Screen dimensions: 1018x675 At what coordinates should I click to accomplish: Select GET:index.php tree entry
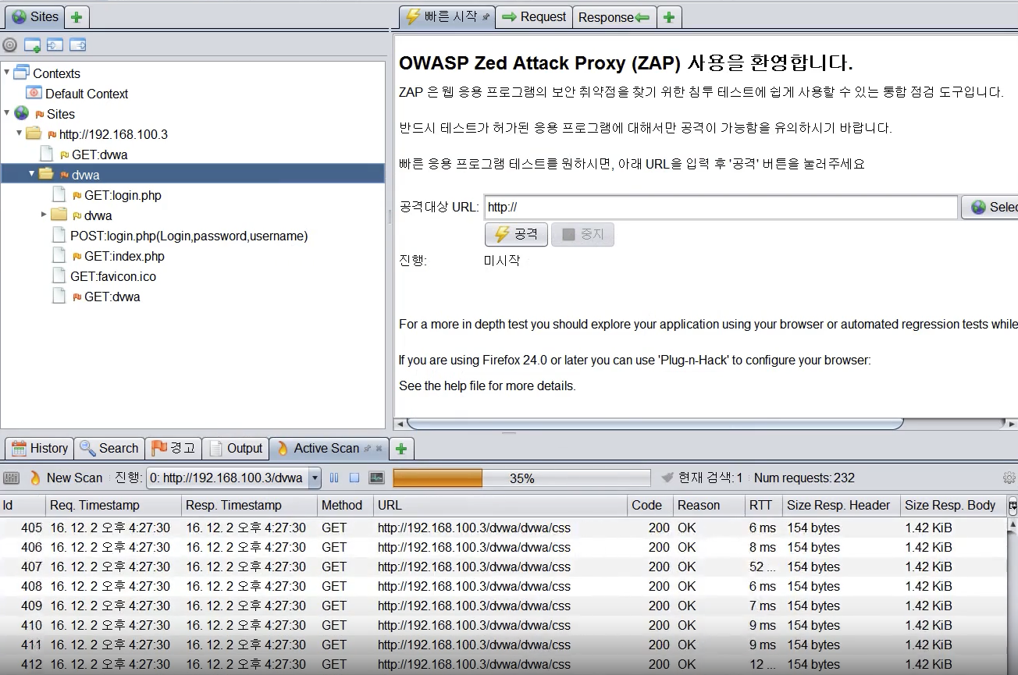click(124, 256)
